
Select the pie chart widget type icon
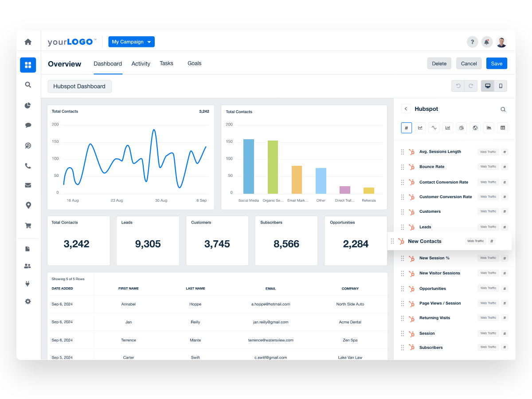[x=462, y=128]
